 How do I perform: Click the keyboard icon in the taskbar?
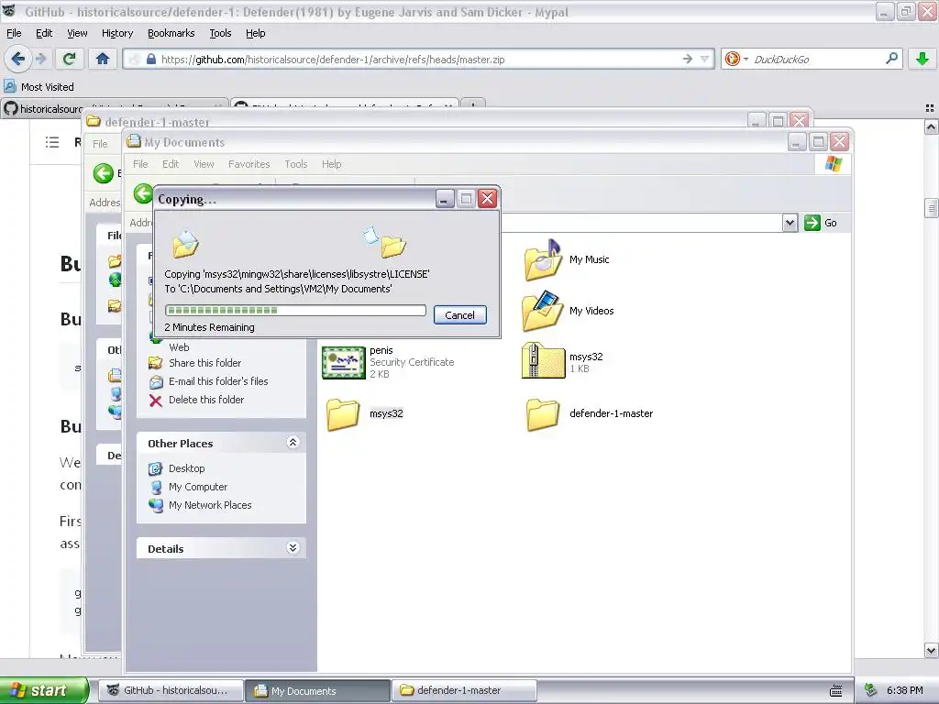pos(836,691)
